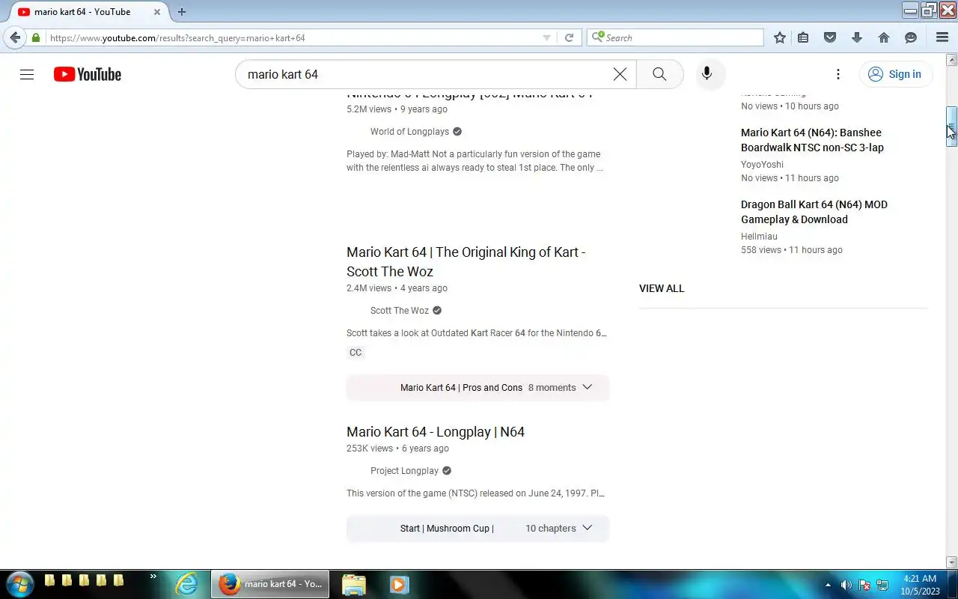Reload the page in Firefox
The width and height of the screenshot is (958, 599).
[569, 37]
